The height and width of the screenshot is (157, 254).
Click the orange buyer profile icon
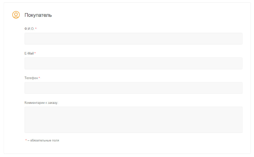(16, 15)
